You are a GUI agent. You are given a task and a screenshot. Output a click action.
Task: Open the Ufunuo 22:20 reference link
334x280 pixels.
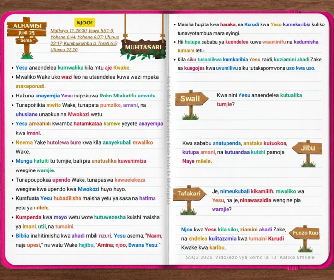[64, 50]
